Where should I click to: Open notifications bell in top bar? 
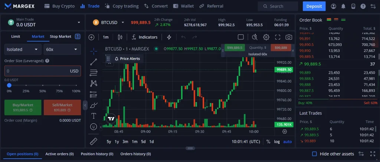pos(343,6)
